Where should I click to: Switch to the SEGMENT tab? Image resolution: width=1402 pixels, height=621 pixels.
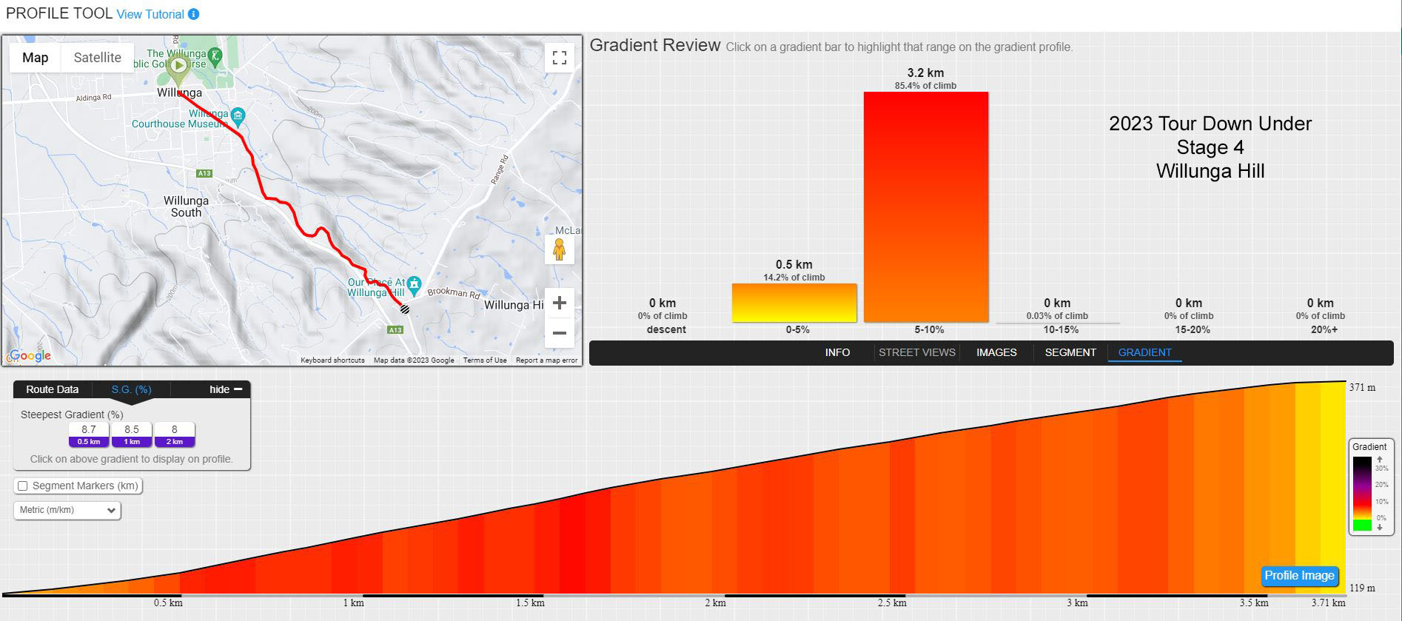[x=1070, y=352]
